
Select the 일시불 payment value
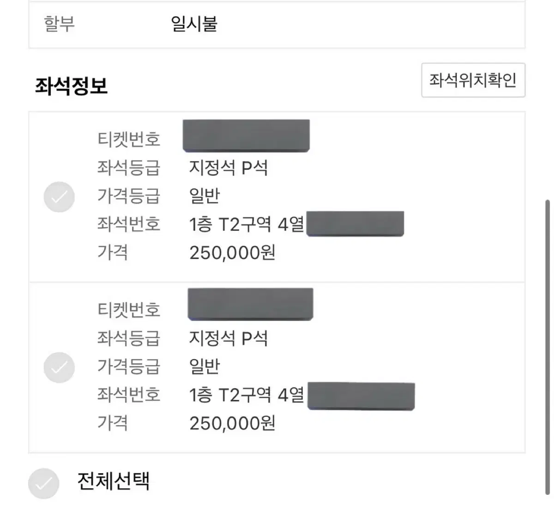click(194, 24)
